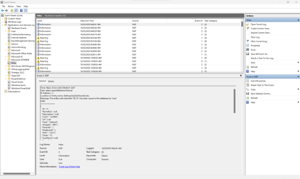Image resolution: width=300 pixels, height=179 pixels.
Task: Expand the Windows Logs tree node
Action: (2, 22)
